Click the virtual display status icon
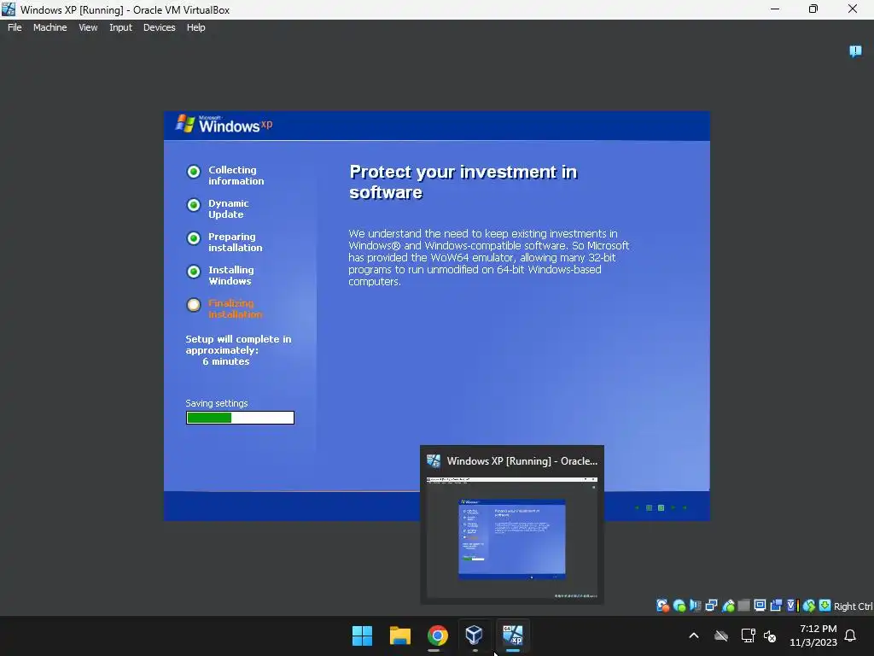Viewport: 874px width, 656px height. 760,606
